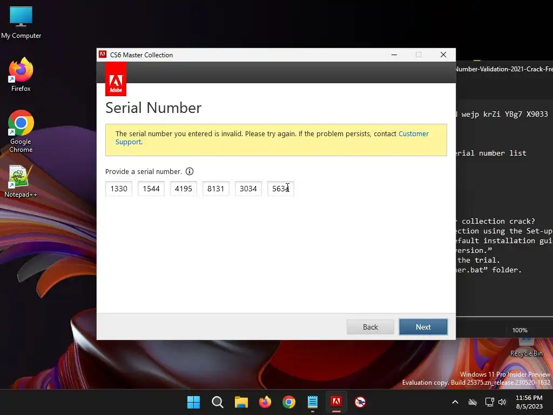Click the 'Provide a serial number.' label
The width and height of the screenshot is (553, 415).
144,171
